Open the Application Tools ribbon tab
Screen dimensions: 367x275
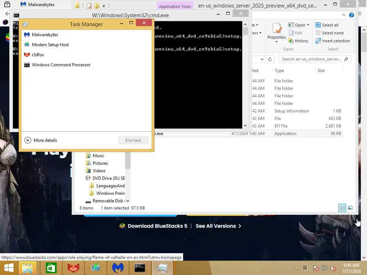pyautogui.click(x=175, y=6)
